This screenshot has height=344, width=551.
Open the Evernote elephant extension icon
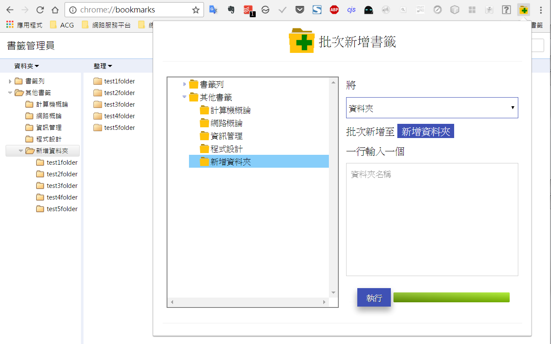(231, 9)
